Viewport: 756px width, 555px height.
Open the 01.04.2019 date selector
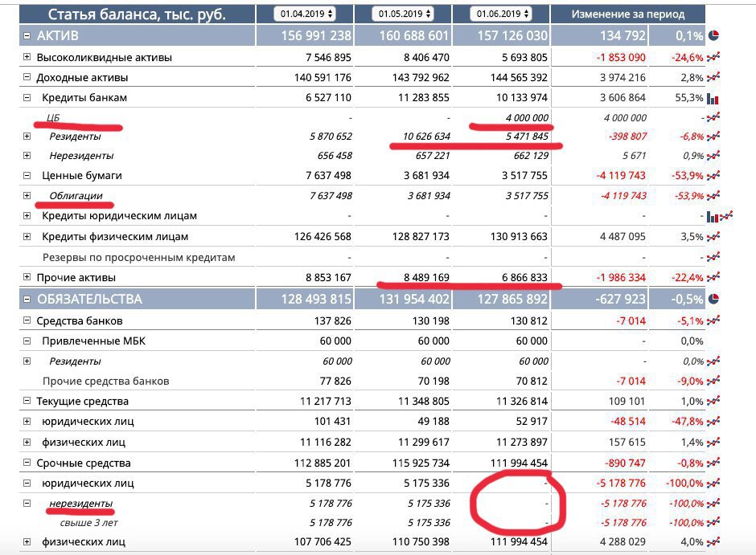[306, 14]
